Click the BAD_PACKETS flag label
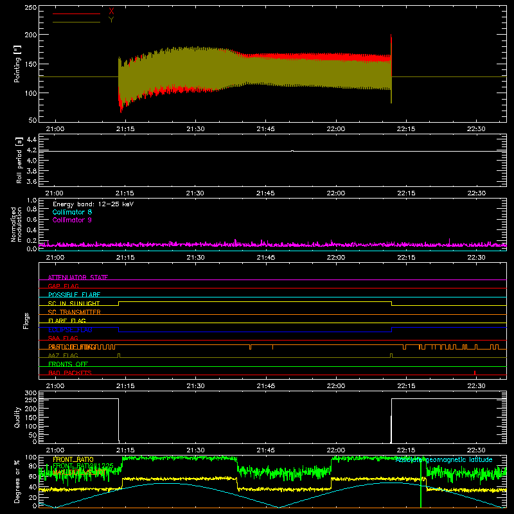This screenshot has height=514, width=514. (70, 373)
